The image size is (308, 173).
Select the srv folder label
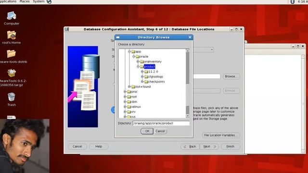(133, 111)
